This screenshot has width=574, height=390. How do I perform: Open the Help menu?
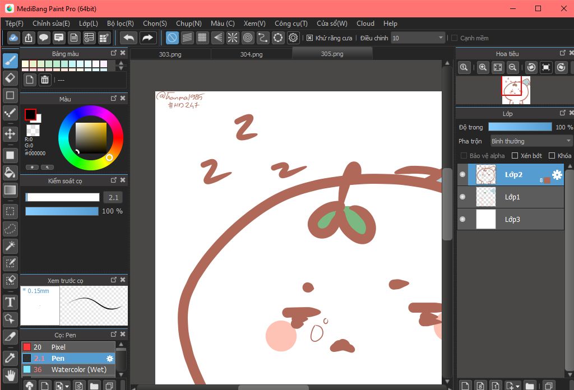click(x=390, y=24)
